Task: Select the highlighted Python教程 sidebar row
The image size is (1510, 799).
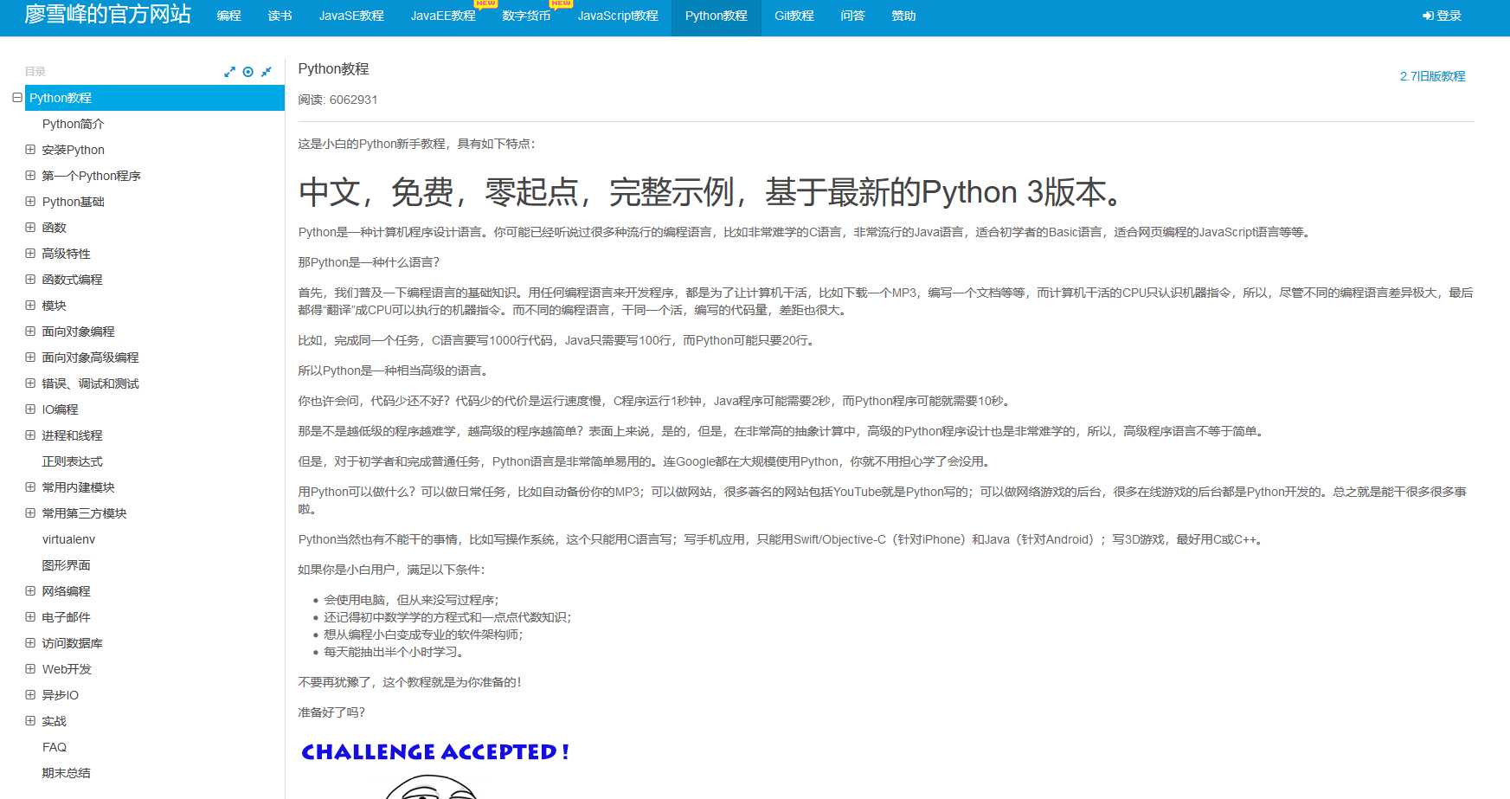Action: click(154, 98)
